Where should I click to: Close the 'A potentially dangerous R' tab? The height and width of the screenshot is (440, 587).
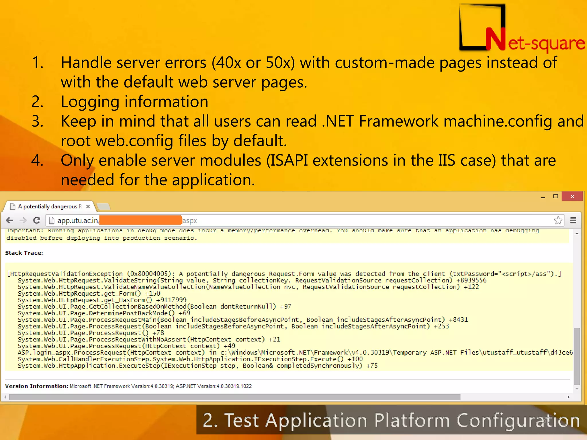click(x=88, y=206)
